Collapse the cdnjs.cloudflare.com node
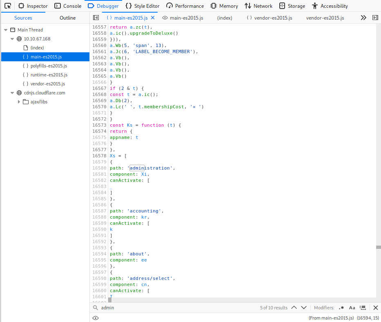The width and height of the screenshot is (381, 322). pos(12,93)
